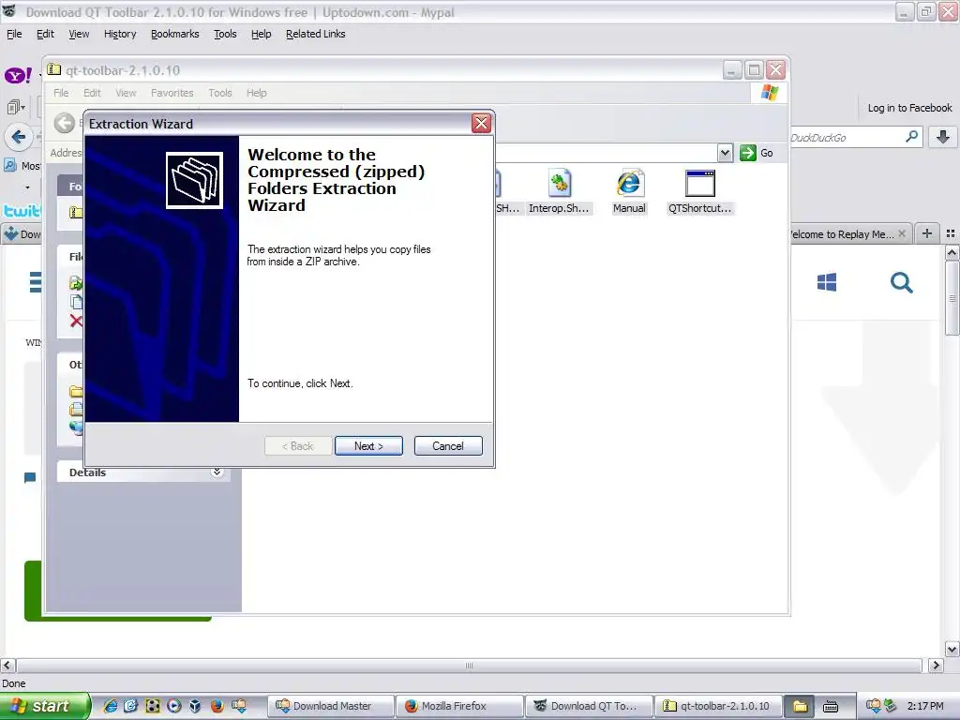
Task: Click the horizontal scrollbar right arrow
Action: click(936, 665)
